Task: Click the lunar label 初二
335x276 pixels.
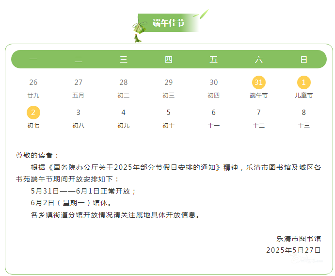Action: [124, 96]
